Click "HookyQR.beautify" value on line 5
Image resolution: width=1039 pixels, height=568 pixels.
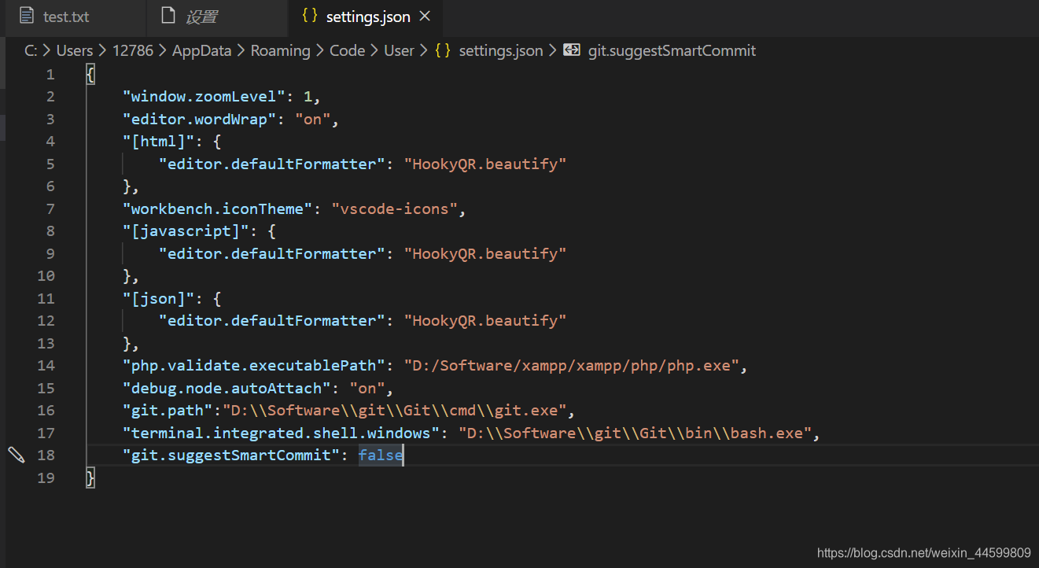(x=485, y=164)
